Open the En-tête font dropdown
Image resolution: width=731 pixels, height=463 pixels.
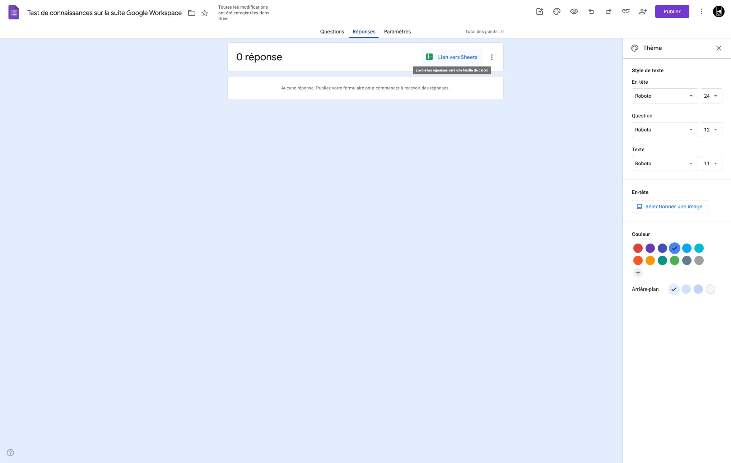click(665, 96)
